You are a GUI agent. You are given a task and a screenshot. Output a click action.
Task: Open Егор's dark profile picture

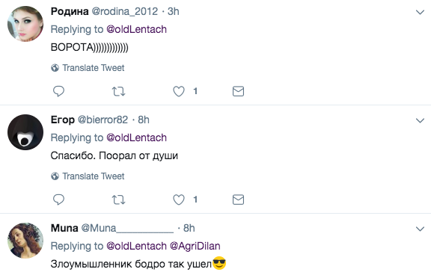25,132
